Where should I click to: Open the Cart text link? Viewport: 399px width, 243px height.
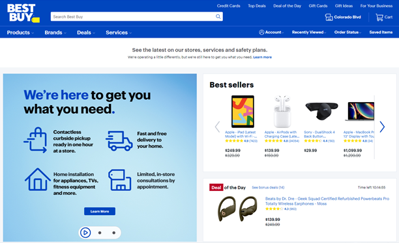[389, 17]
